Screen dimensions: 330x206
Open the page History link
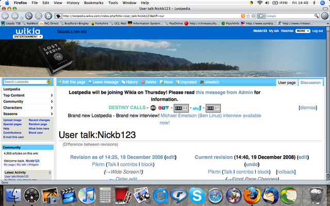point(129,82)
